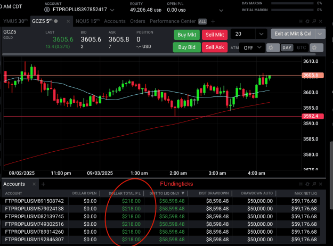
Task: Click H link icon in Accounts panel
Action: coord(300,184)
